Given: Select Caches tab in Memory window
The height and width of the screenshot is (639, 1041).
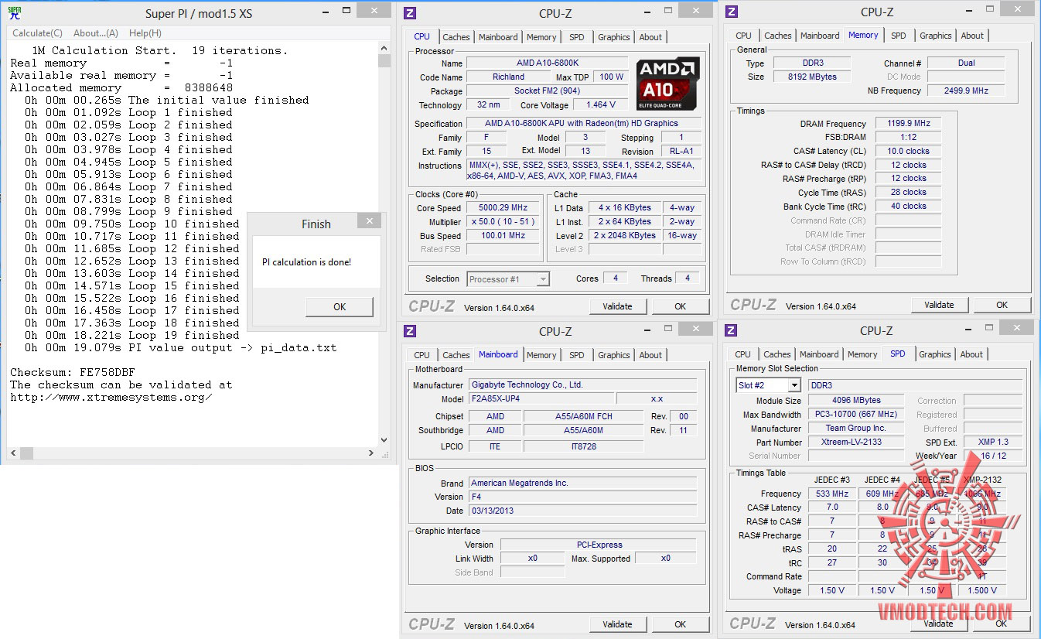Looking at the screenshot, I should (778, 36).
